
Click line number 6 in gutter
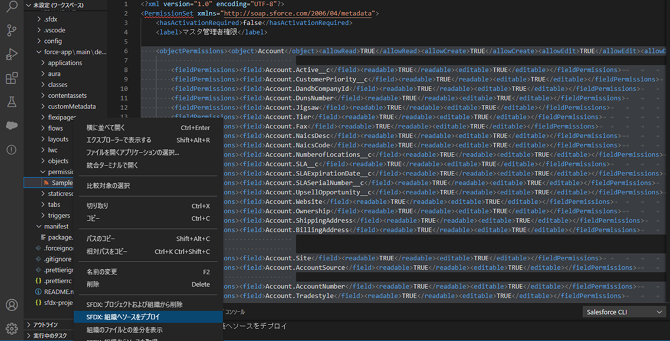126,51
